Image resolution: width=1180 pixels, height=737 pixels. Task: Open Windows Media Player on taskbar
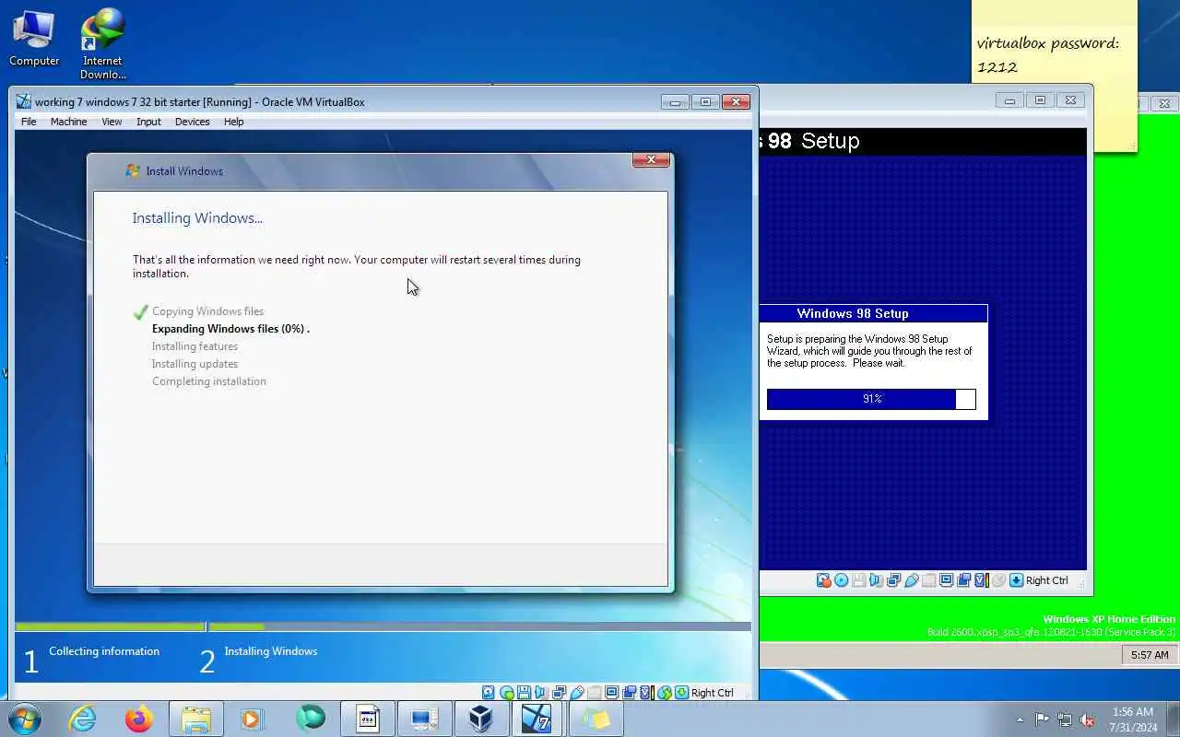point(253,719)
